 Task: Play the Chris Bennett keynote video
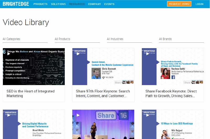[x=78, y=54]
